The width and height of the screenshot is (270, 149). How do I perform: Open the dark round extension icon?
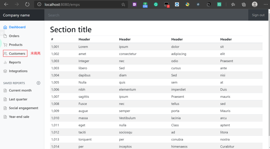pos(198,4)
